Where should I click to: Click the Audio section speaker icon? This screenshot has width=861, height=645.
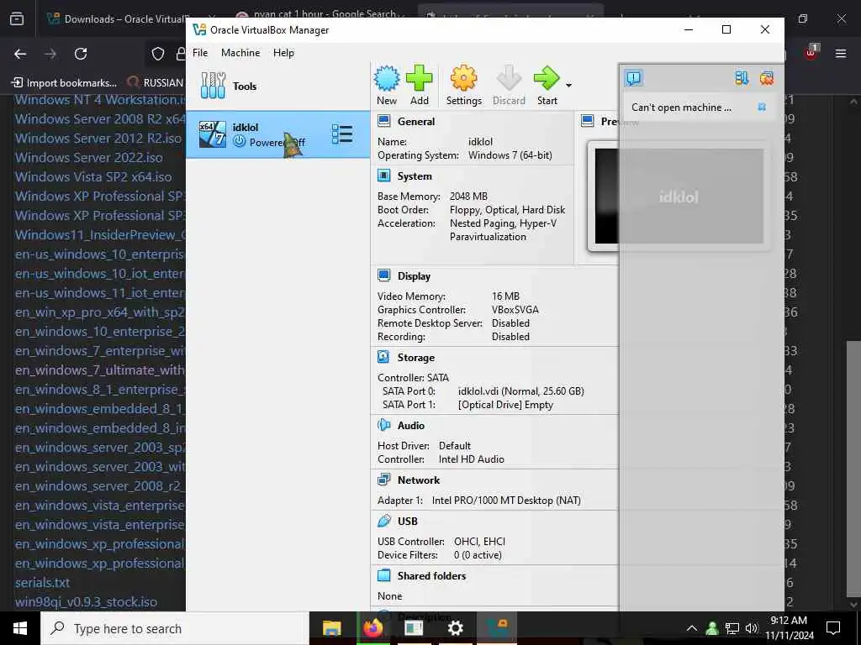[x=383, y=425]
